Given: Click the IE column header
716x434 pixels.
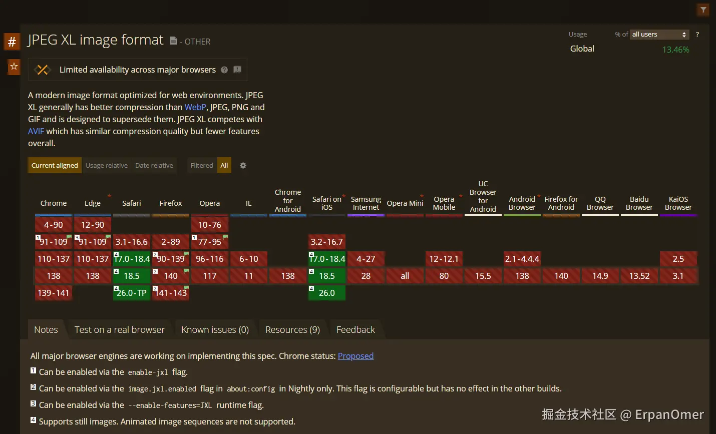Looking at the screenshot, I should tap(249, 203).
